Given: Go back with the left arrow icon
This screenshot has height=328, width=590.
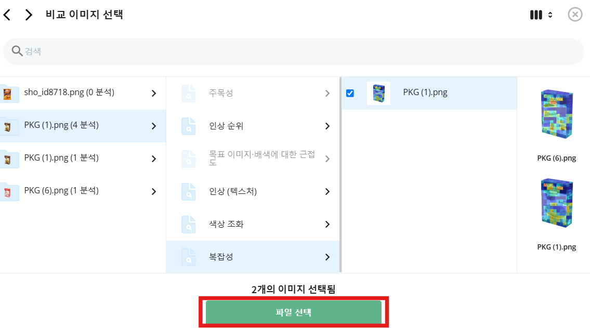Looking at the screenshot, I should (x=7, y=15).
